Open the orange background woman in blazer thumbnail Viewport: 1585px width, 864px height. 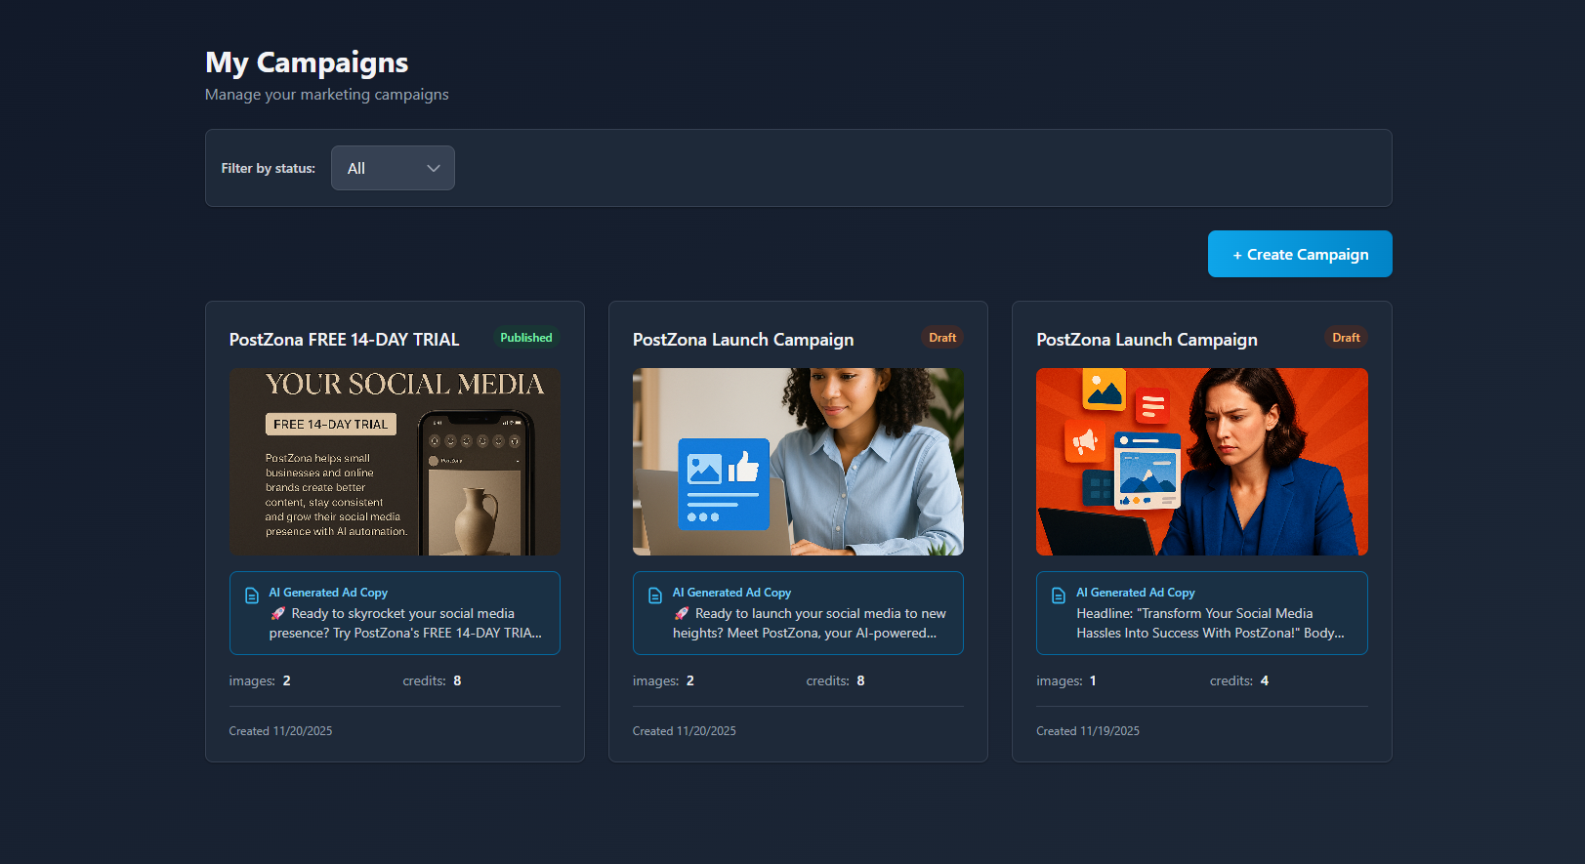click(x=1202, y=462)
